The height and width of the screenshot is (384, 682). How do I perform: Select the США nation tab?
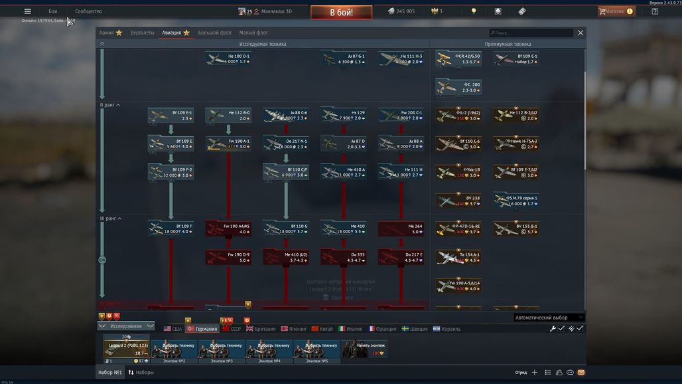point(172,329)
